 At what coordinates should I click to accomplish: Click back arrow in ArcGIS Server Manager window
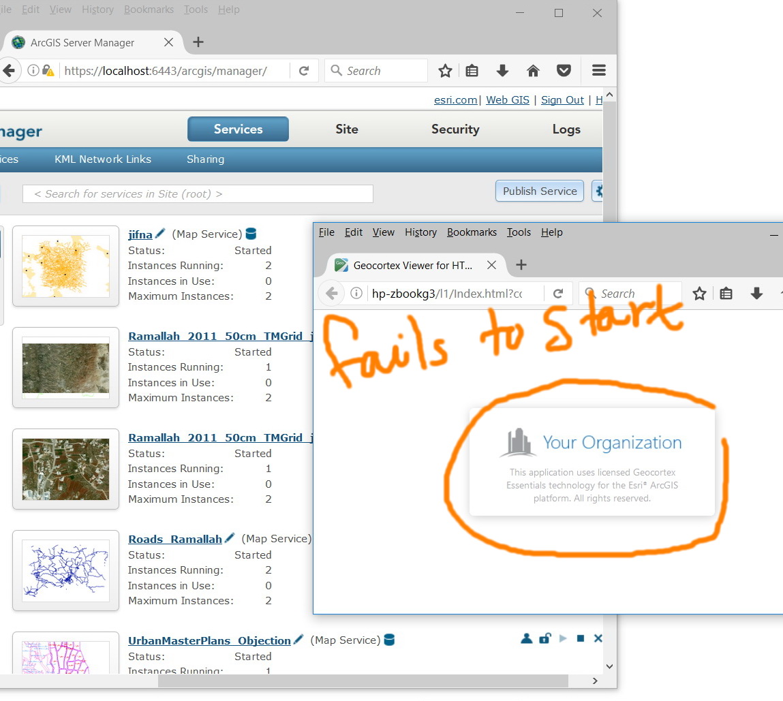(x=9, y=71)
